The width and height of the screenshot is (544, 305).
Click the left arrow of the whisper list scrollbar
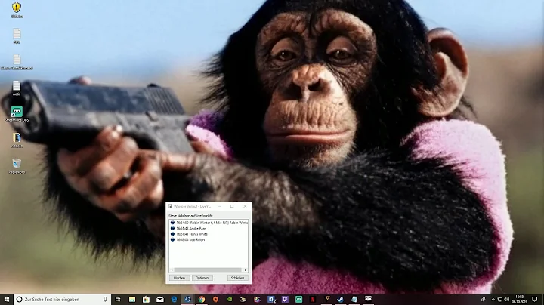[172, 270]
